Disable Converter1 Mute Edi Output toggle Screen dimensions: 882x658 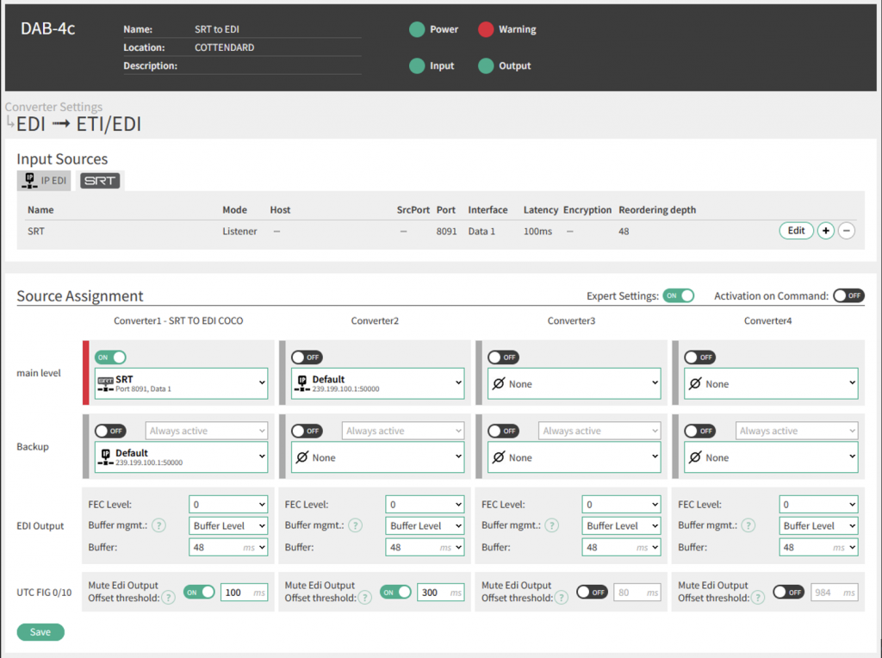click(x=199, y=593)
